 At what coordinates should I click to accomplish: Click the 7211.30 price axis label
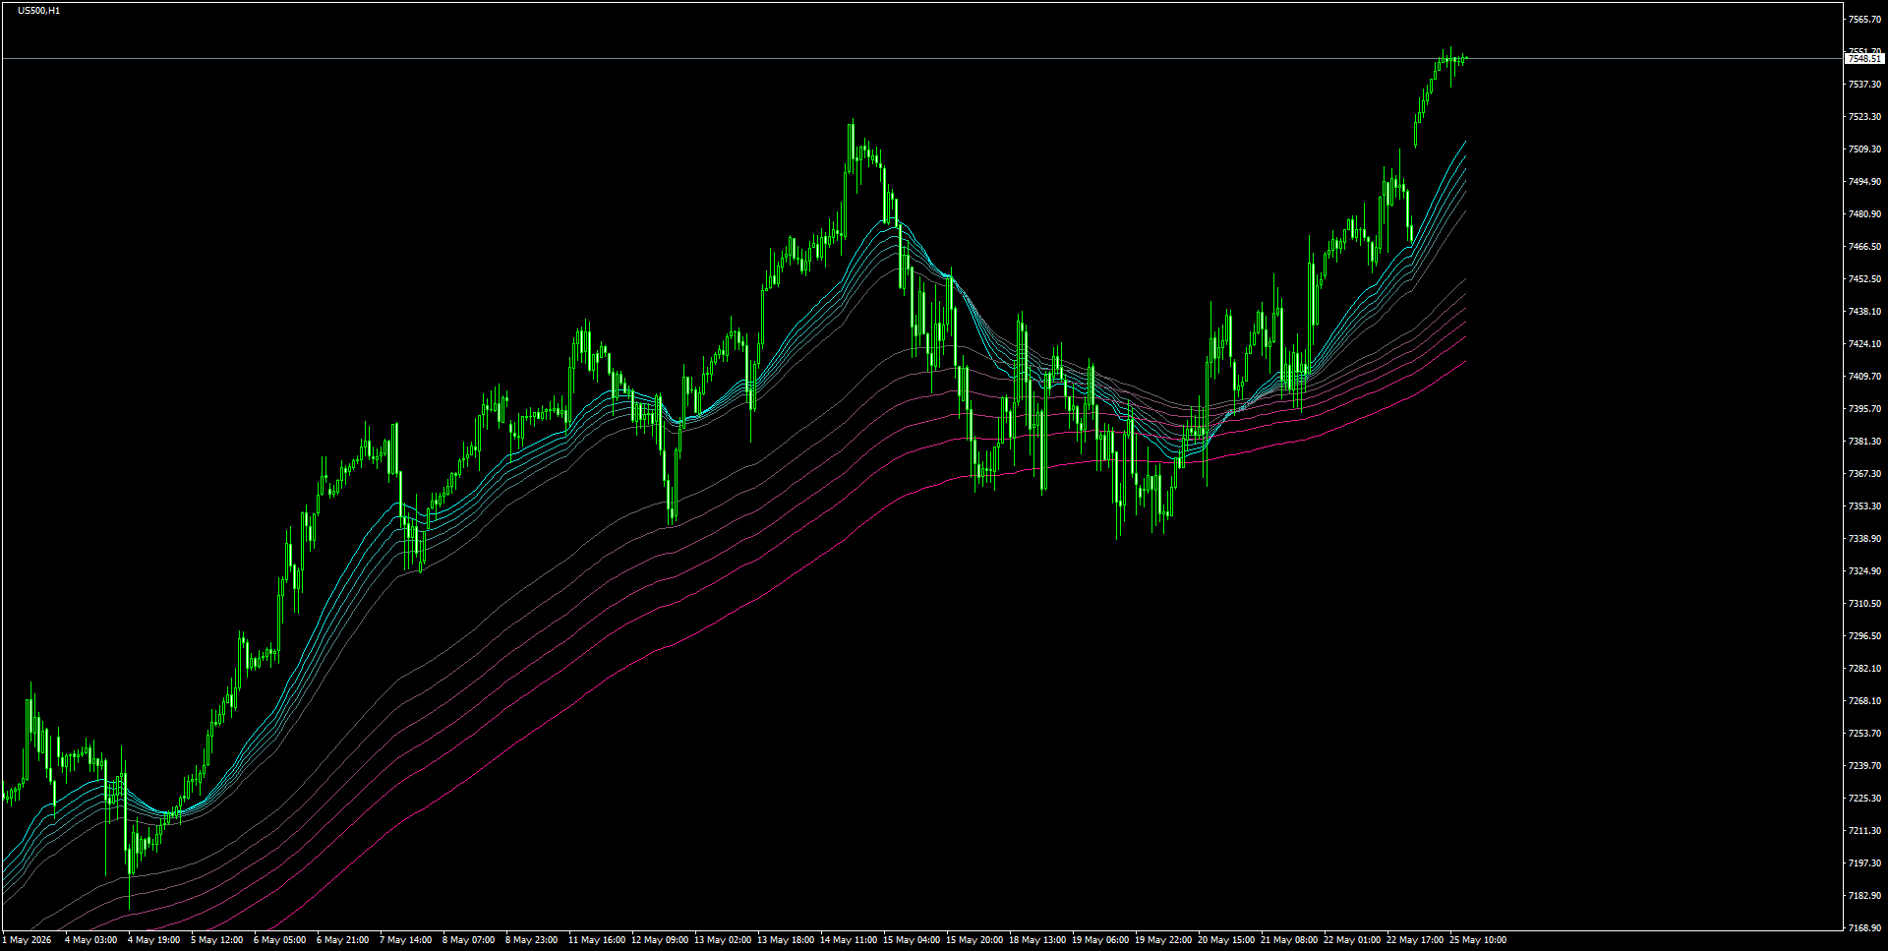[x=1864, y=831]
